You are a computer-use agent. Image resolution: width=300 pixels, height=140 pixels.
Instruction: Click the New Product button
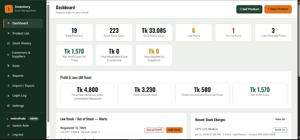click(278, 9)
